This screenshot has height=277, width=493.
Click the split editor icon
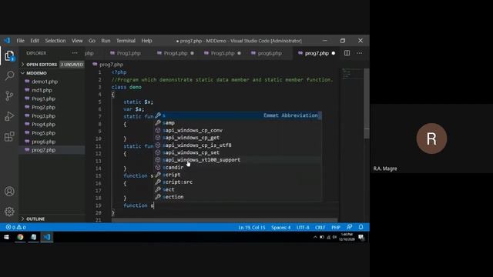(347, 53)
